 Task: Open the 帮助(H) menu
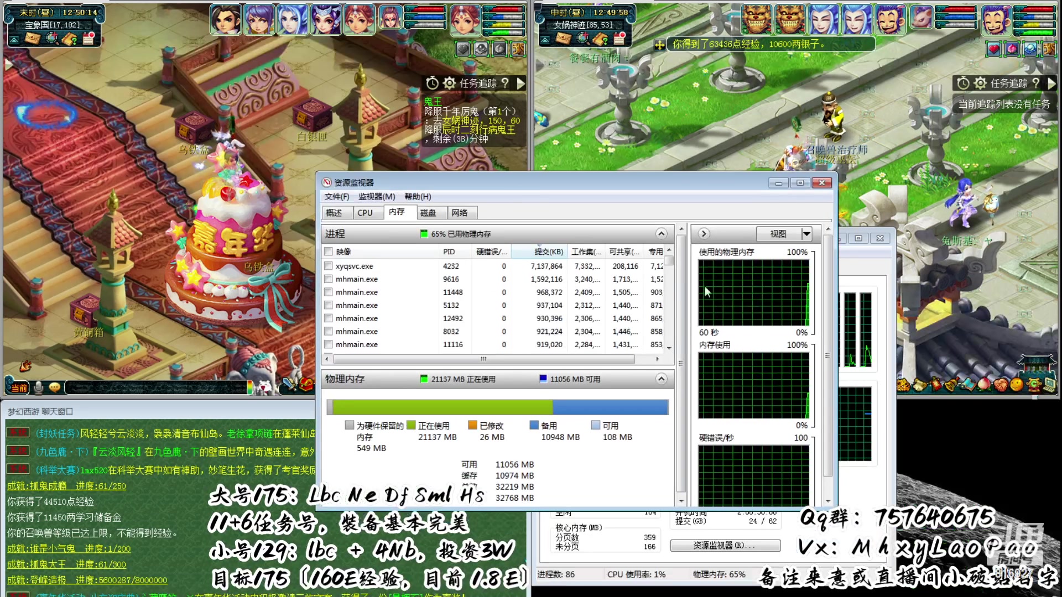pyautogui.click(x=418, y=197)
